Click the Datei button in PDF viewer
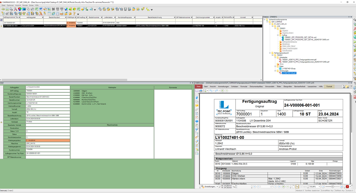 pos(198,86)
